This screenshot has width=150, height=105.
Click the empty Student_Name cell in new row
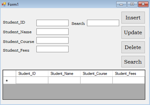(64, 80)
